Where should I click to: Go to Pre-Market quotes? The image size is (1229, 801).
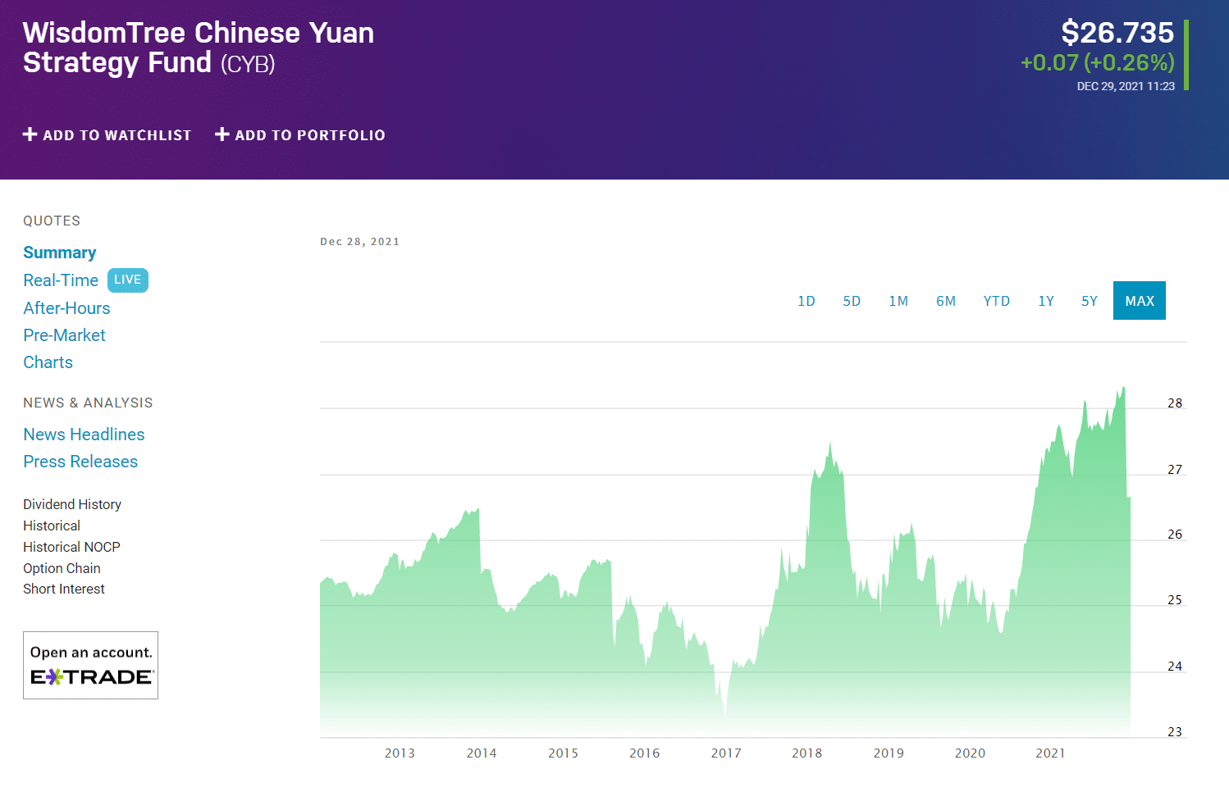64,335
